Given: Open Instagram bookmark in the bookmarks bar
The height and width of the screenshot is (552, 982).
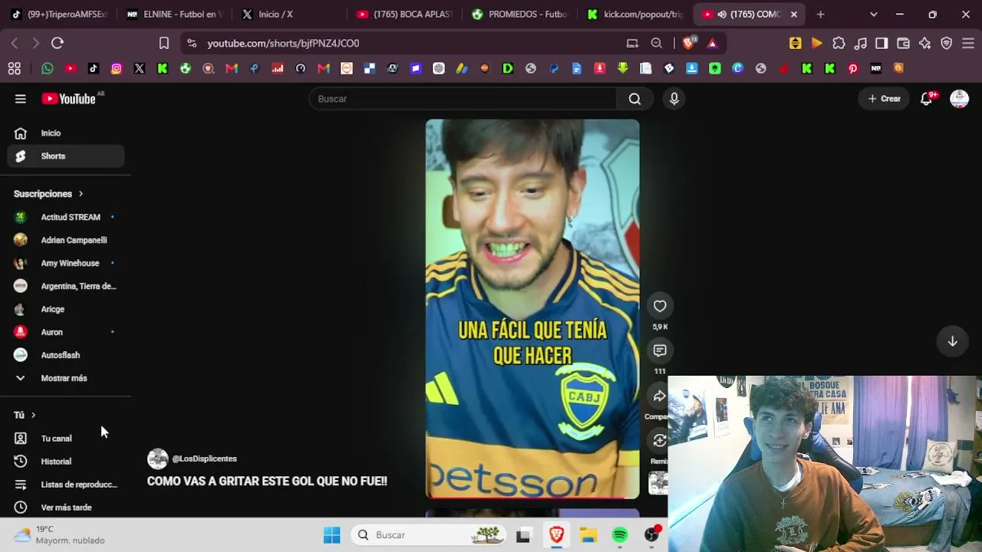Looking at the screenshot, I should coord(117,68).
